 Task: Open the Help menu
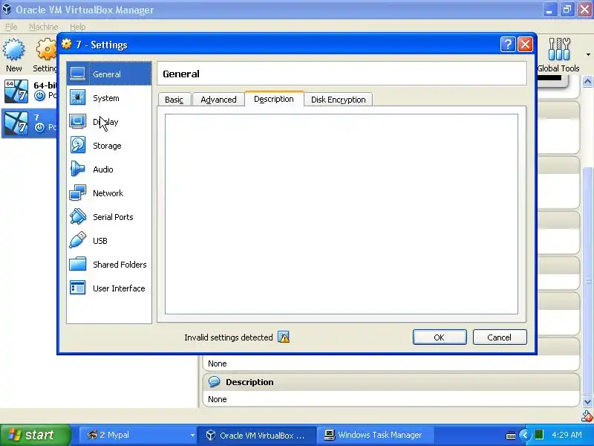[78, 27]
